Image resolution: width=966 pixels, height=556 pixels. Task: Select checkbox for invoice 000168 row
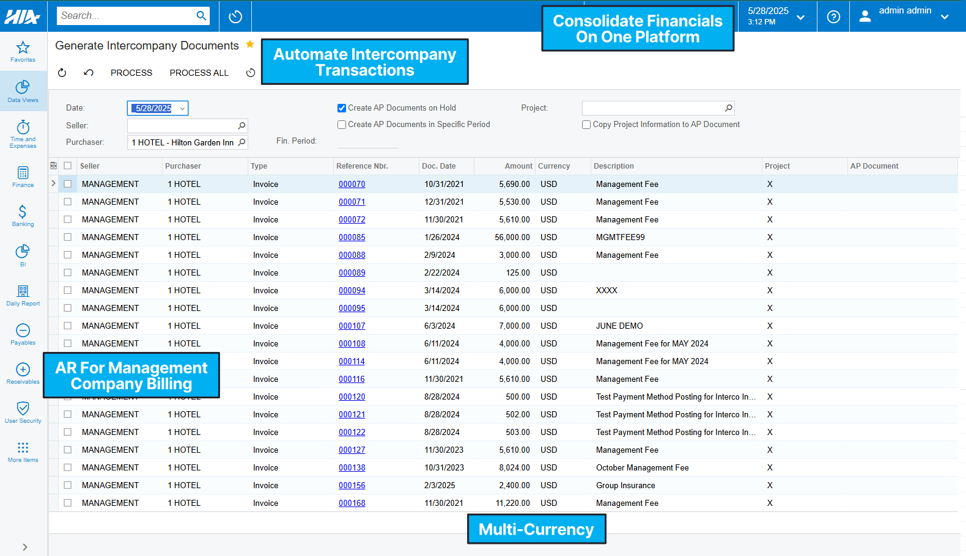pyautogui.click(x=68, y=503)
